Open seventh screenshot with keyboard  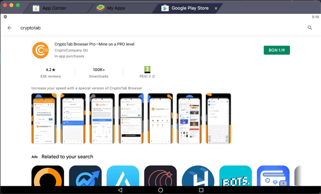tap(218, 119)
